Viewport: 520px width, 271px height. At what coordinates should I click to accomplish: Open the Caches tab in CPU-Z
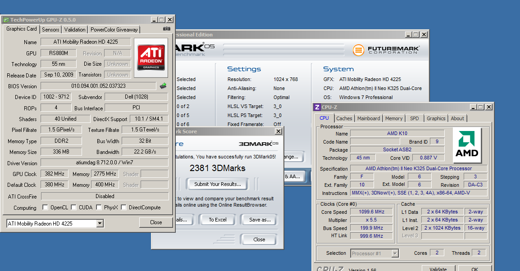point(344,118)
